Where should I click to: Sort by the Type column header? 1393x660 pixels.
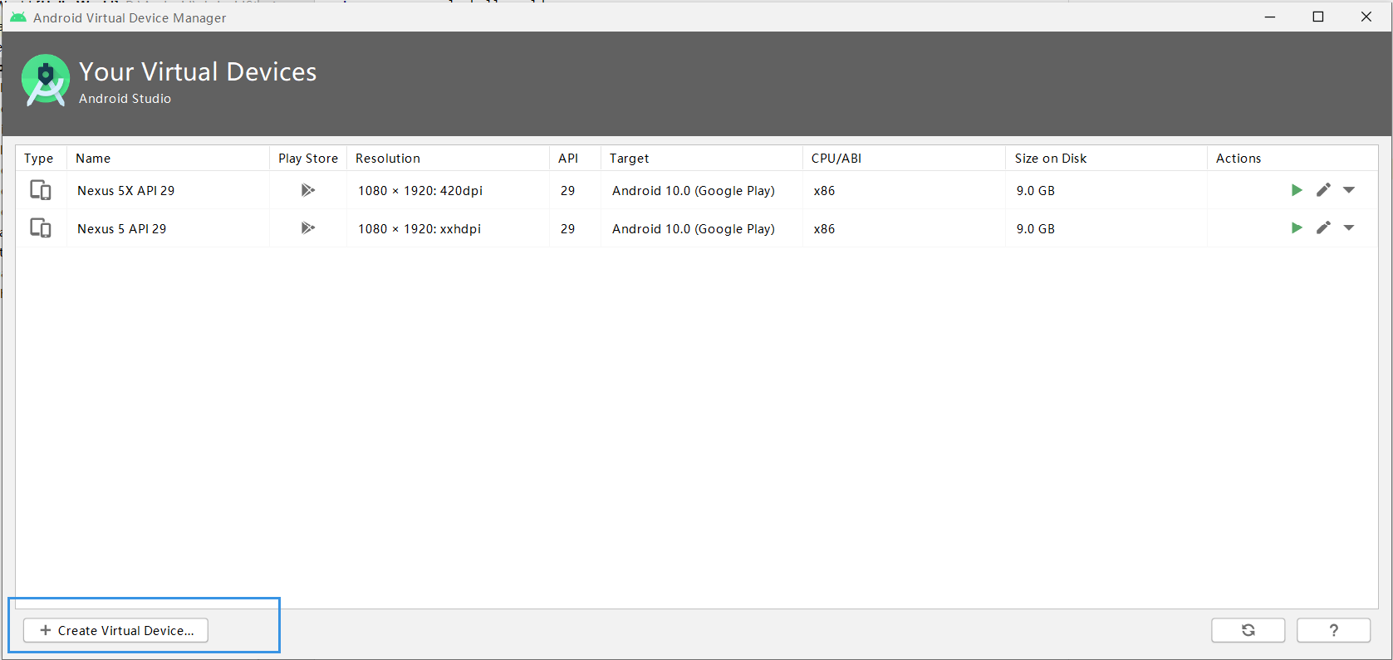coord(39,159)
